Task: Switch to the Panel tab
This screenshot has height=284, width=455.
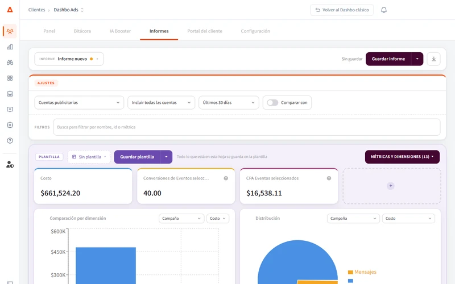Action: (49, 31)
